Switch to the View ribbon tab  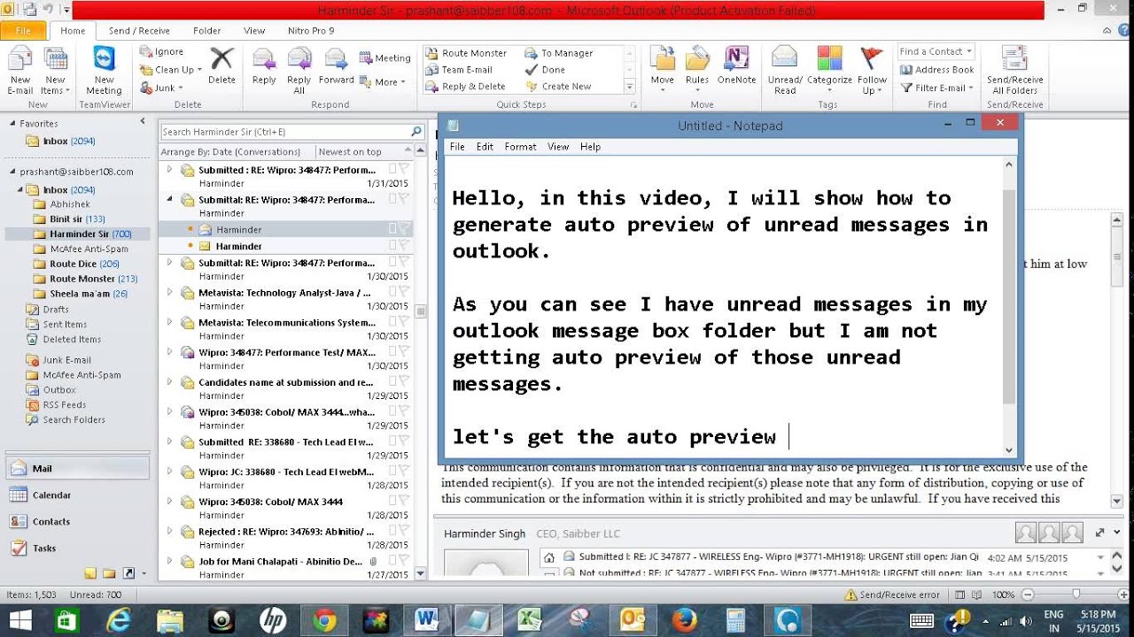[x=254, y=31]
